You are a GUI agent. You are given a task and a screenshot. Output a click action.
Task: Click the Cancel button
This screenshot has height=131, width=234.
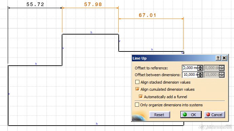pos(214,115)
